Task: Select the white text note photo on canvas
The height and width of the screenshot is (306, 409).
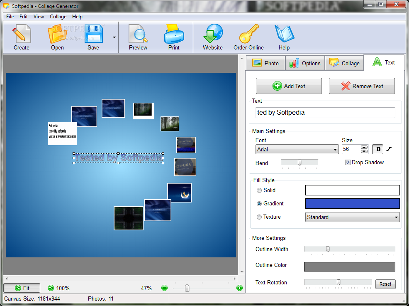Action: 62,133
